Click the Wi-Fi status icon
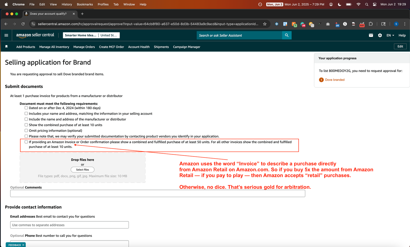Screen dimensions: 410x247 358,4
